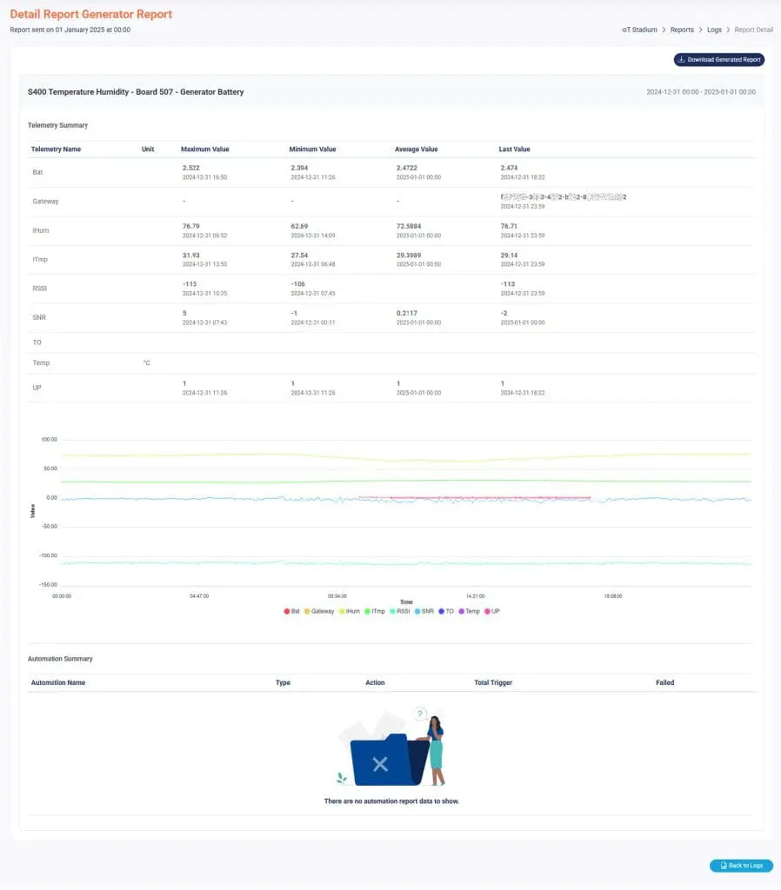Toggle IHum series visibility in legend

(x=349, y=611)
